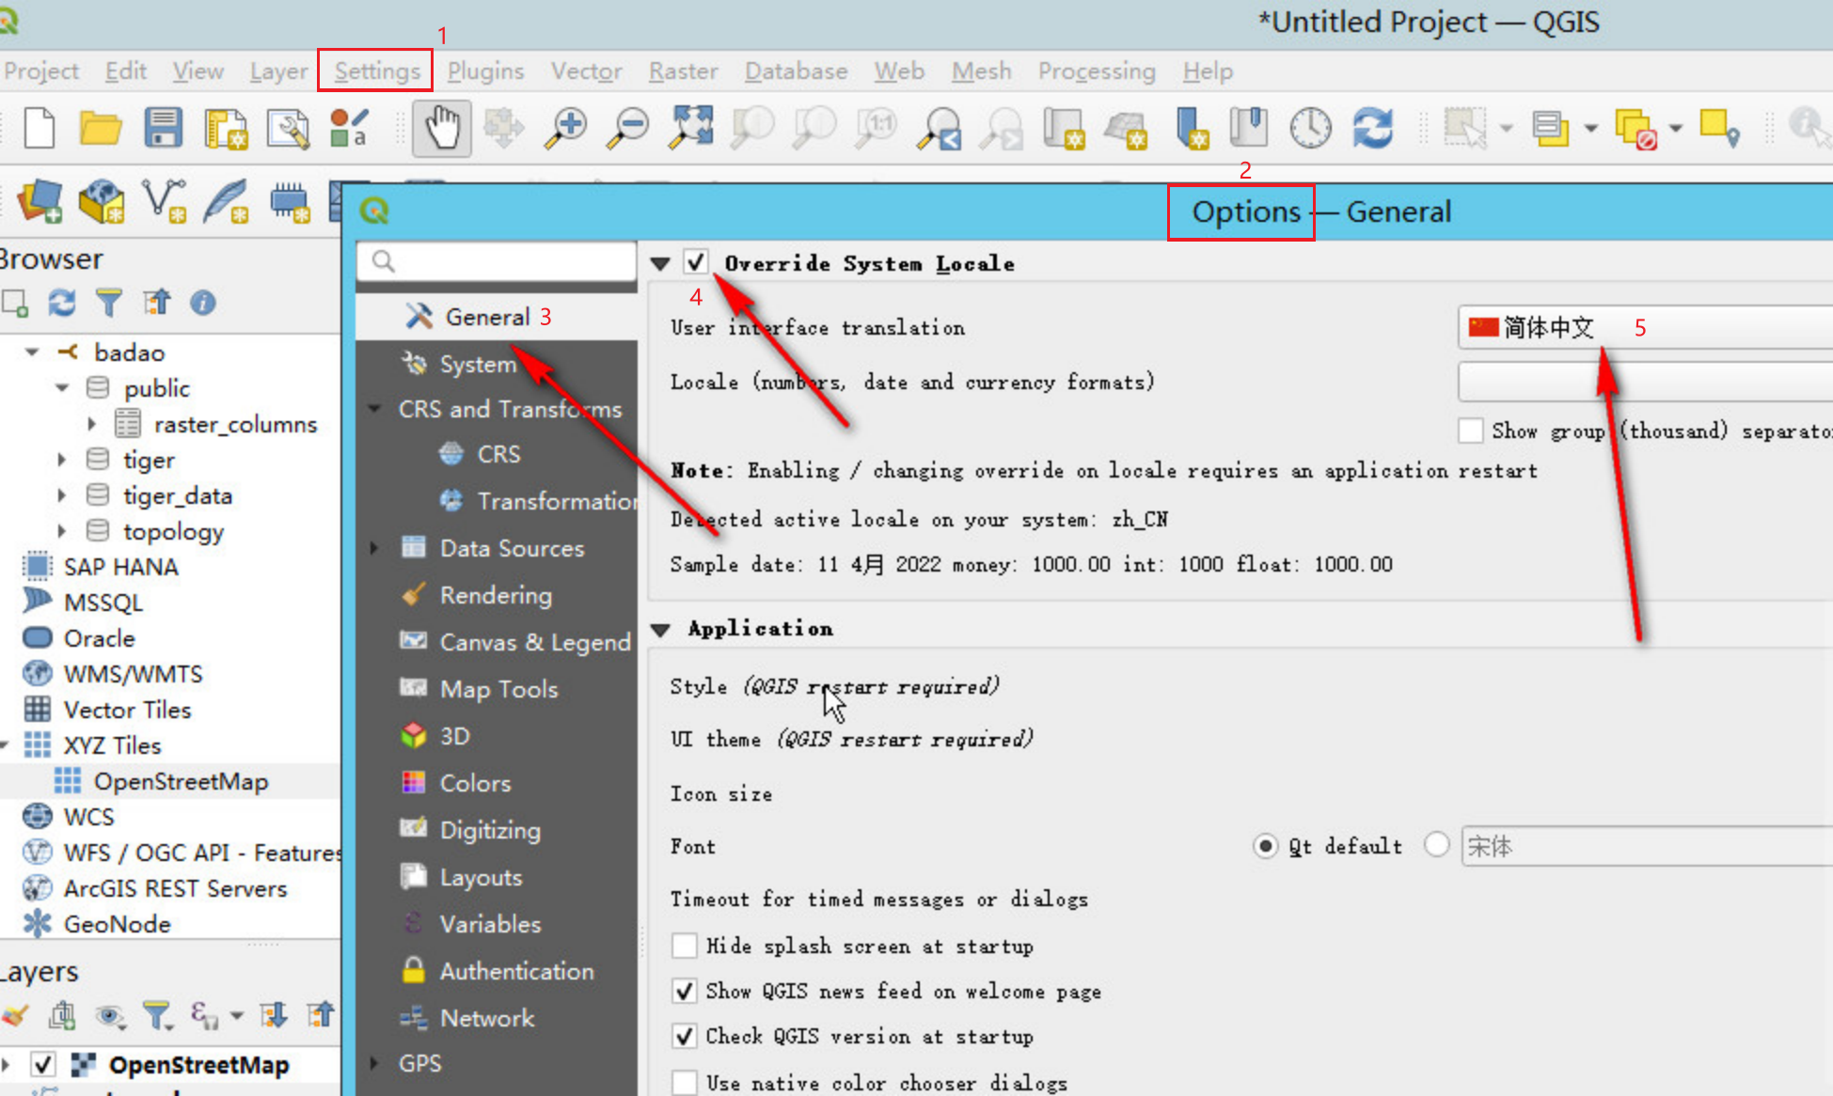The height and width of the screenshot is (1096, 1833).
Task: Enable Use native color chooser dialogs
Action: [685, 1082]
